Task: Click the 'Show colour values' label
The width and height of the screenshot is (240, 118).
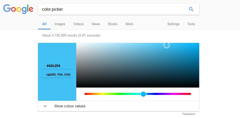Action: (70, 106)
